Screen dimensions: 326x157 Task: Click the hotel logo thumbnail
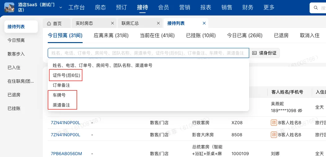click(x=9, y=7)
